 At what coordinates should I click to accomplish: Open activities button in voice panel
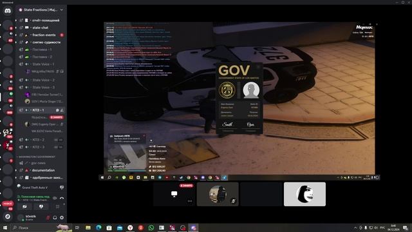click(57, 207)
